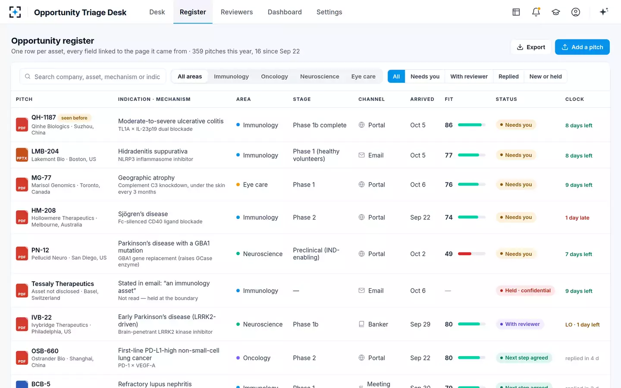This screenshot has height=388, width=621.
Task: Filter areas by Eye care
Action: click(363, 76)
